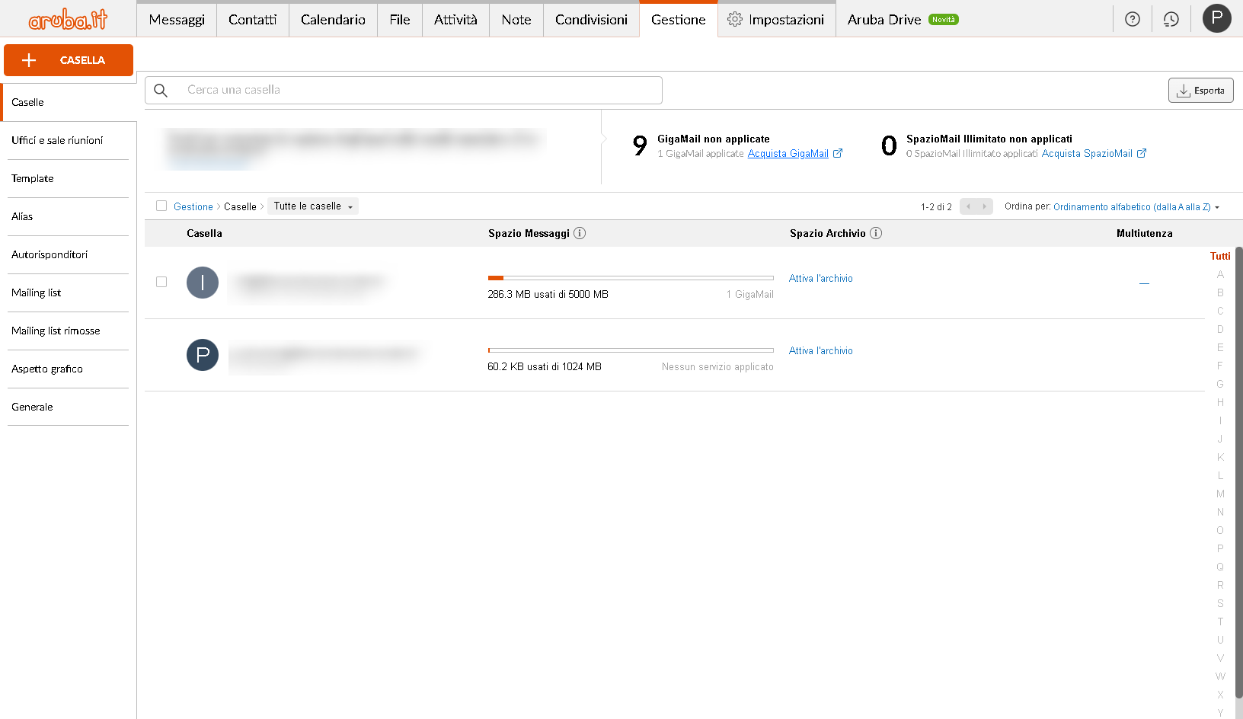
Task: Click the Spazio Archivio info icon
Action: (x=875, y=233)
